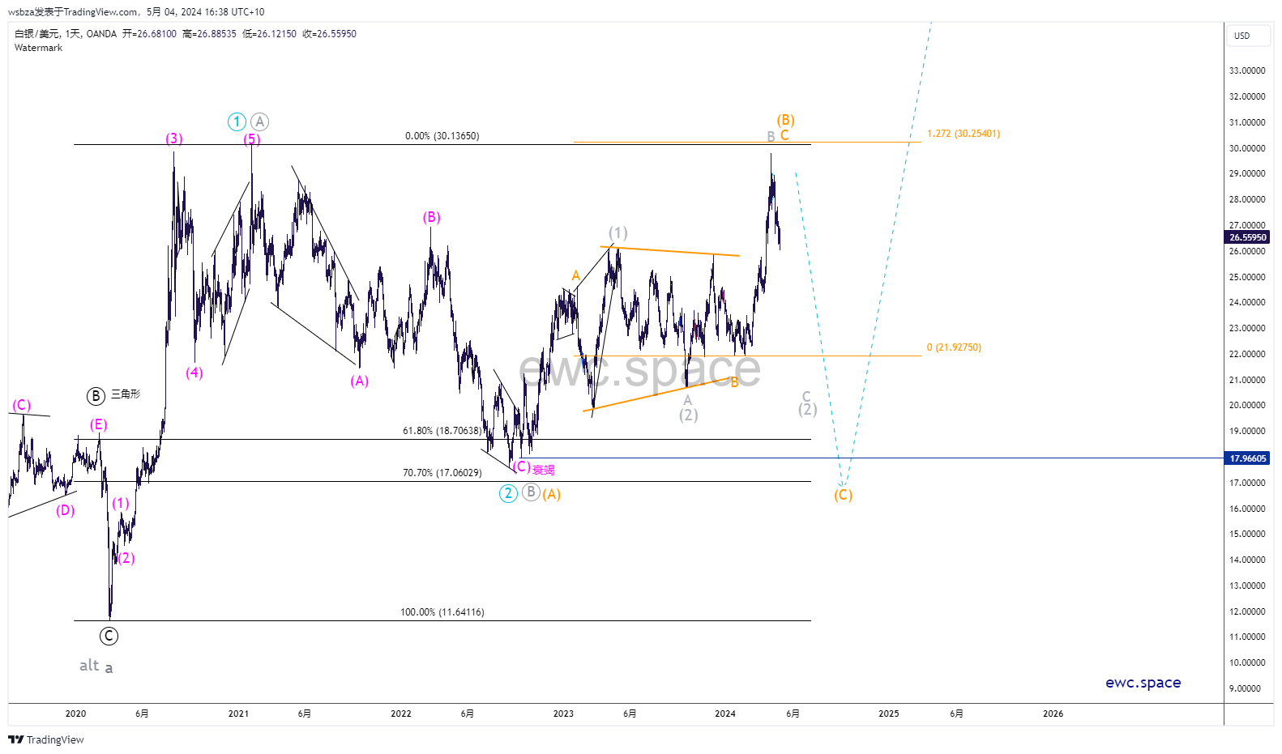Select gray circled B beside cyan 2

[x=531, y=492]
